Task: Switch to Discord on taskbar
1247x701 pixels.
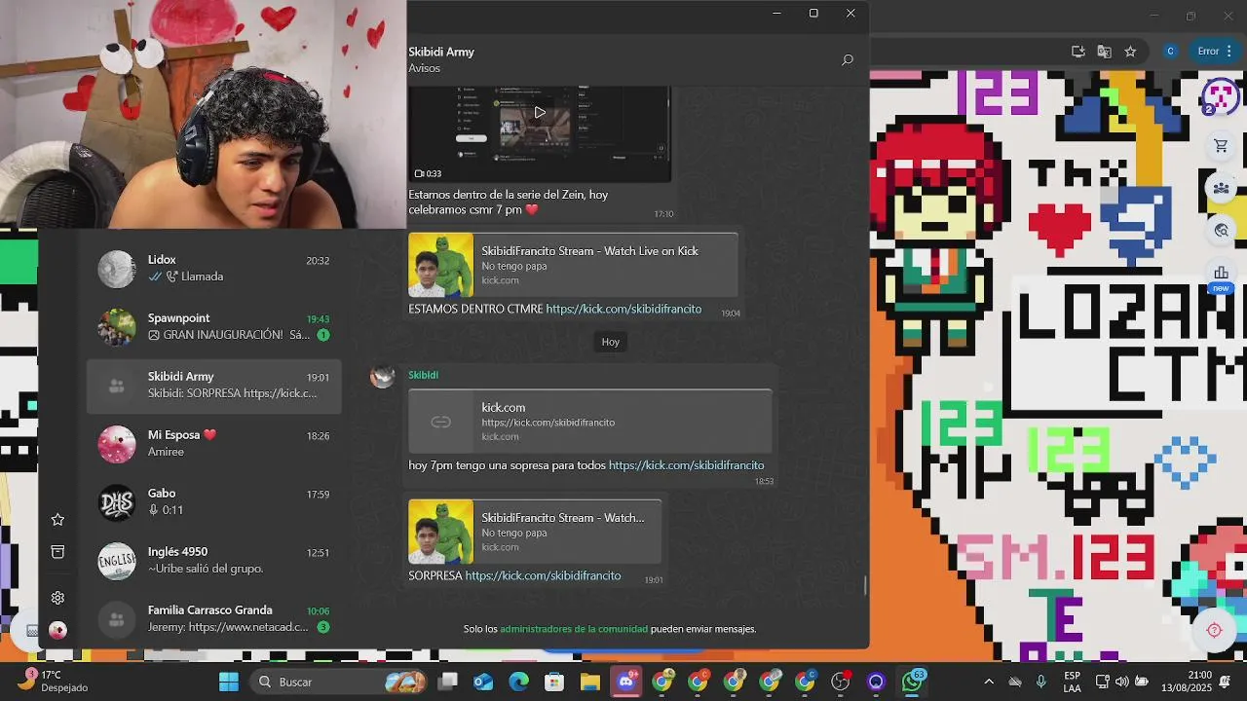Action: [626, 682]
